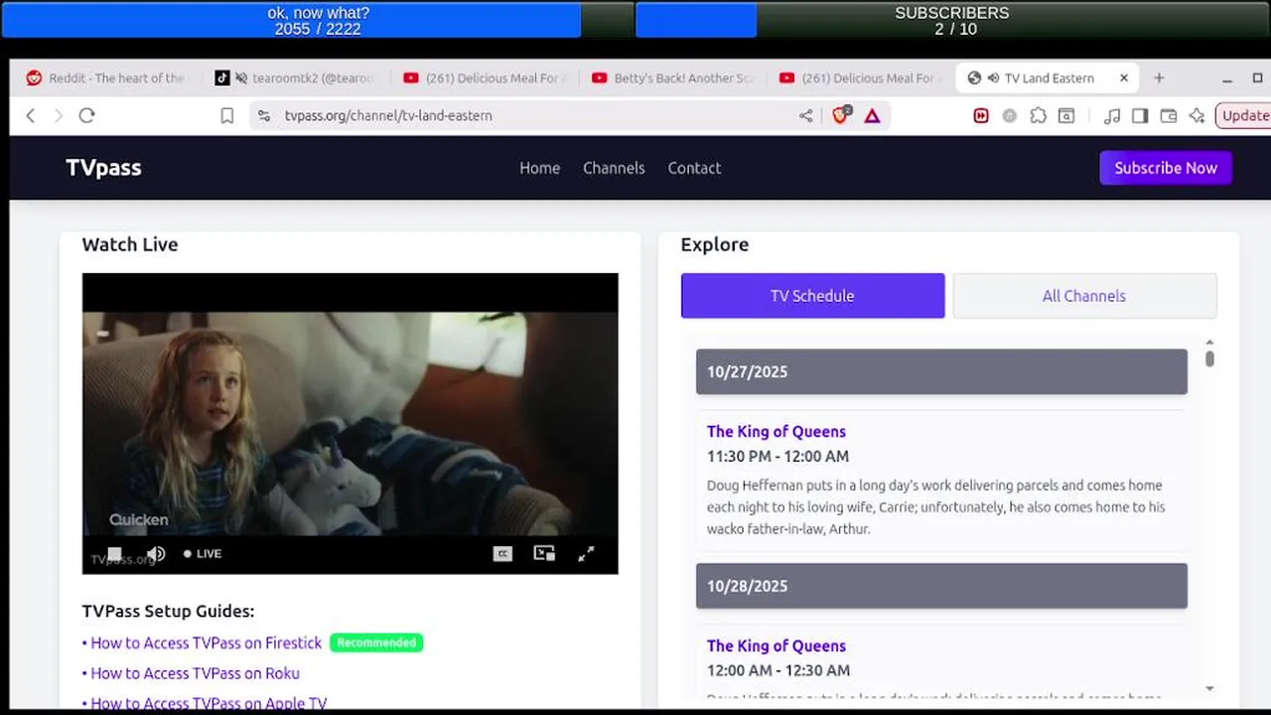Open the Contact nav link
The height and width of the screenshot is (715, 1271).
694,168
